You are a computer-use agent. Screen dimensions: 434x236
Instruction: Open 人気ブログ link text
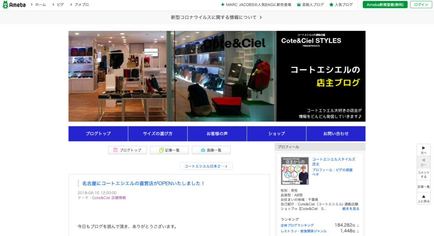(x=344, y=5)
